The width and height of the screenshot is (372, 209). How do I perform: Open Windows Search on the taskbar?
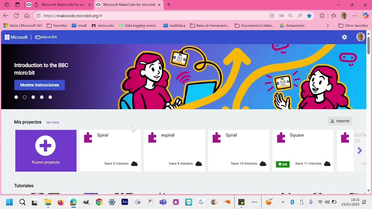point(22,202)
